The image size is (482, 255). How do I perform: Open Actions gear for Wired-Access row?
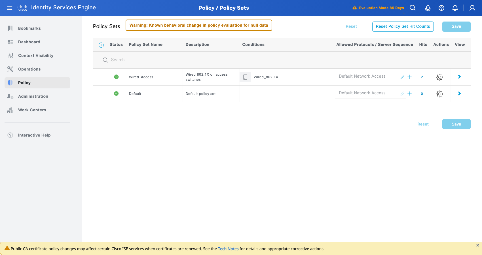440,77
